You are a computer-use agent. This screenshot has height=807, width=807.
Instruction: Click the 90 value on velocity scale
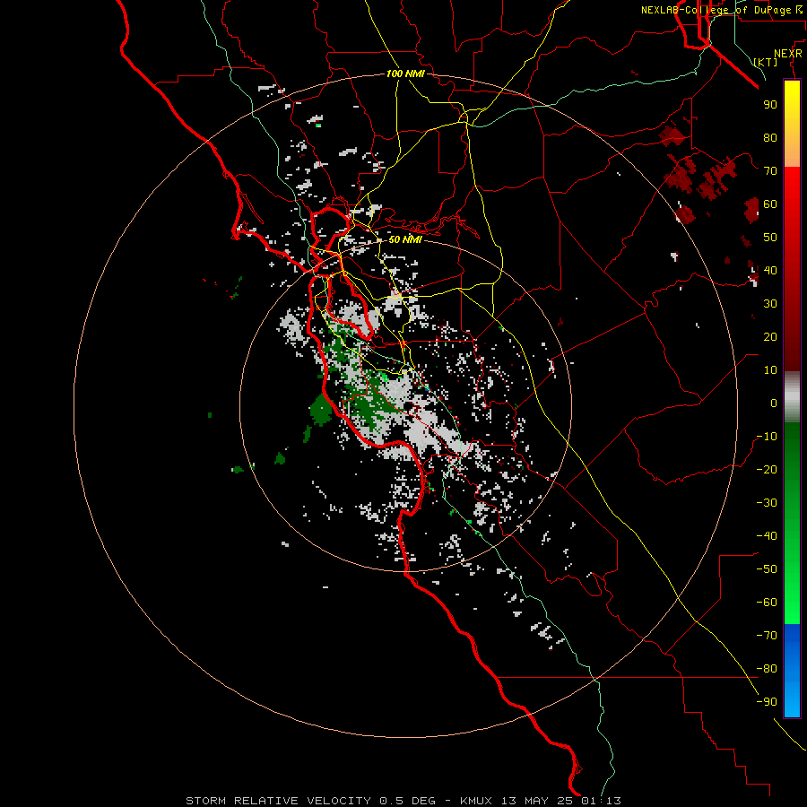pos(770,105)
